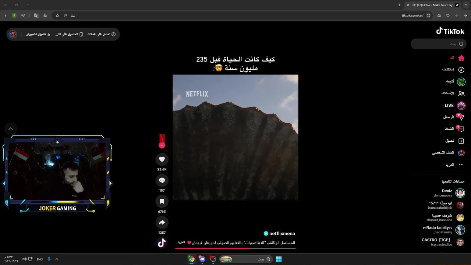Open a new browser tab
The width and height of the screenshot is (471, 265).
[399, 5]
